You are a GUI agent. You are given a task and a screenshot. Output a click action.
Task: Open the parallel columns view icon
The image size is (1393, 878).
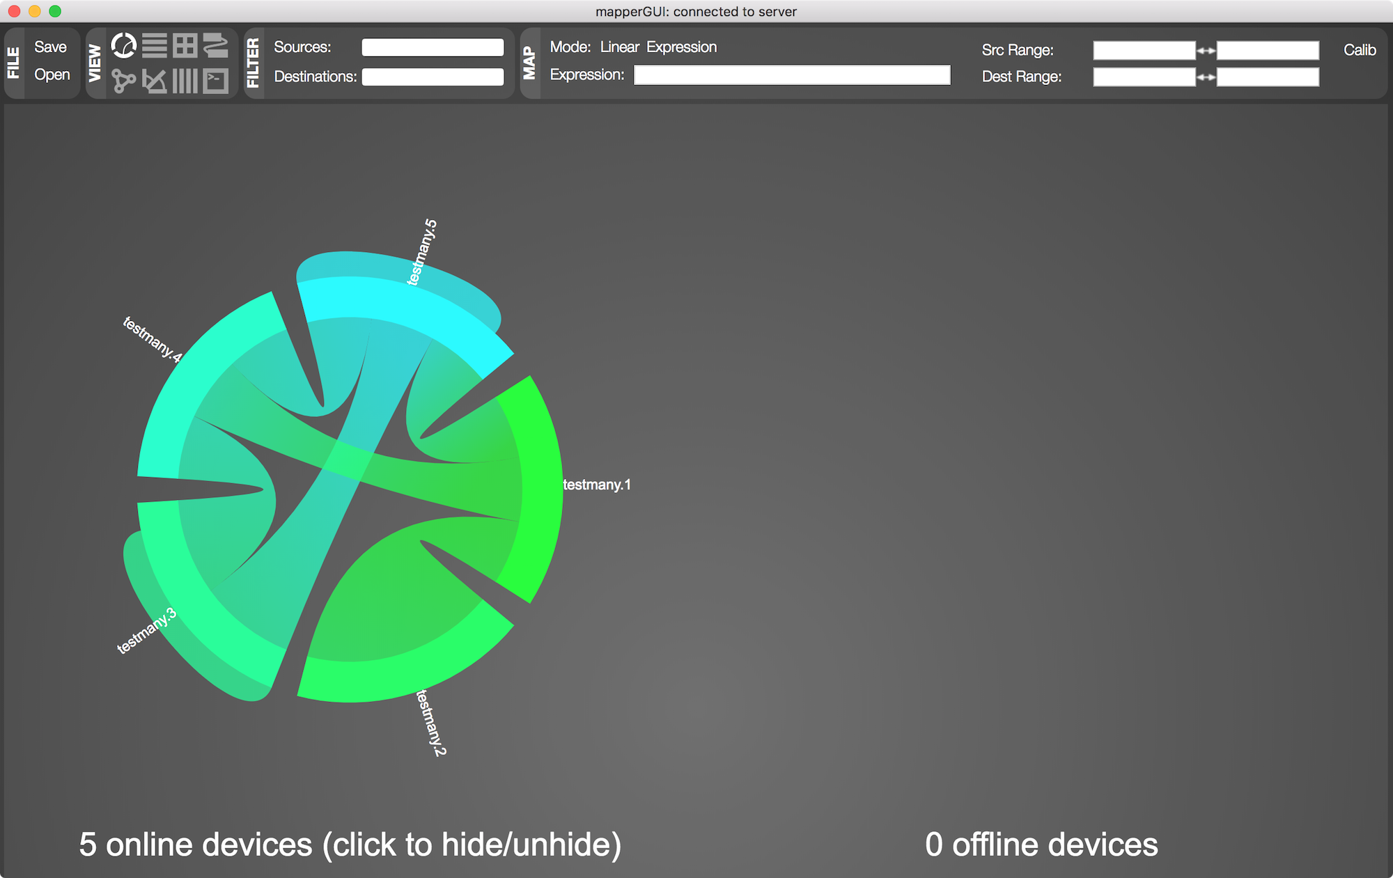click(x=185, y=81)
